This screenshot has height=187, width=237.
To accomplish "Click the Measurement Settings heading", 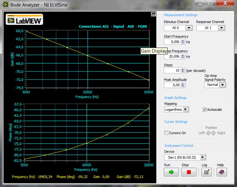I will [x=181, y=15].
